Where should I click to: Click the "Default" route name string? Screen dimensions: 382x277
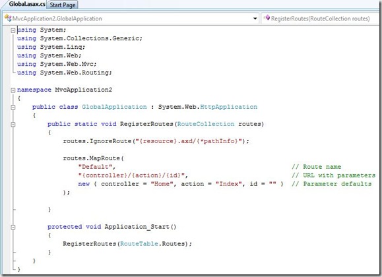click(95, 167)
